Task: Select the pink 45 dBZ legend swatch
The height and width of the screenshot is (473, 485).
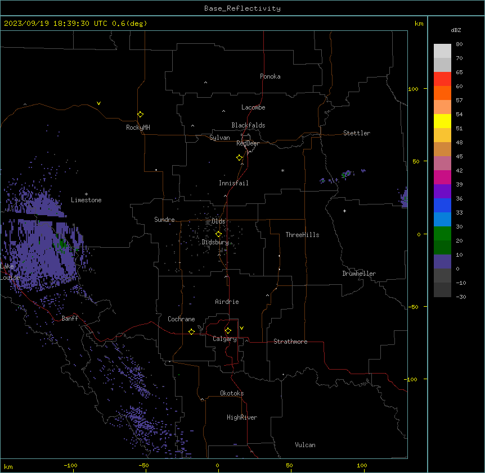Action: [442, 163]
